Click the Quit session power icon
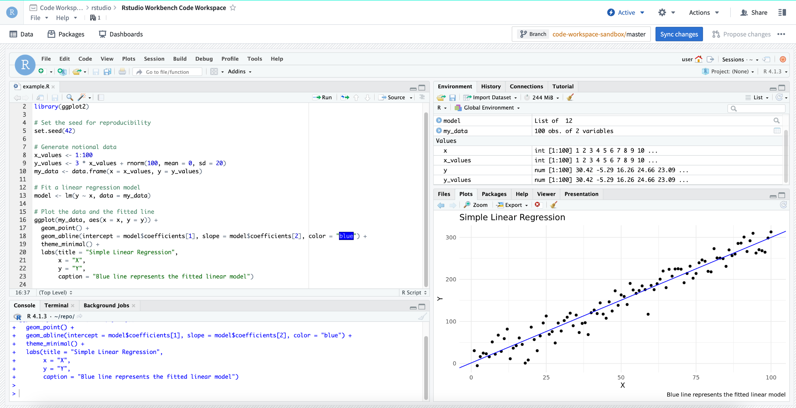Screen dimensions: 796x408 coord(783,59)
